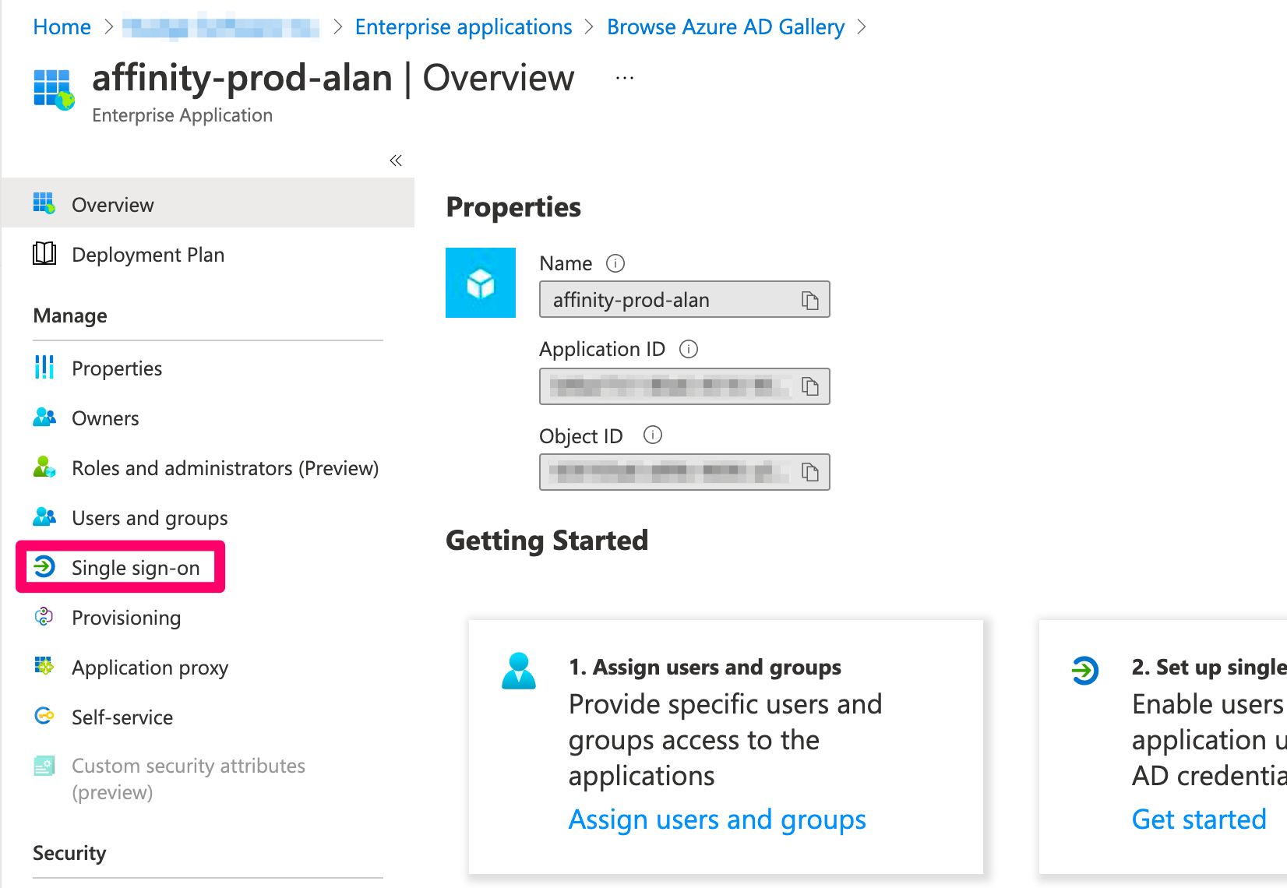Click the Name input field
Image resolution: width=1287 pixels, height=888 pixels.
point(670,301)
